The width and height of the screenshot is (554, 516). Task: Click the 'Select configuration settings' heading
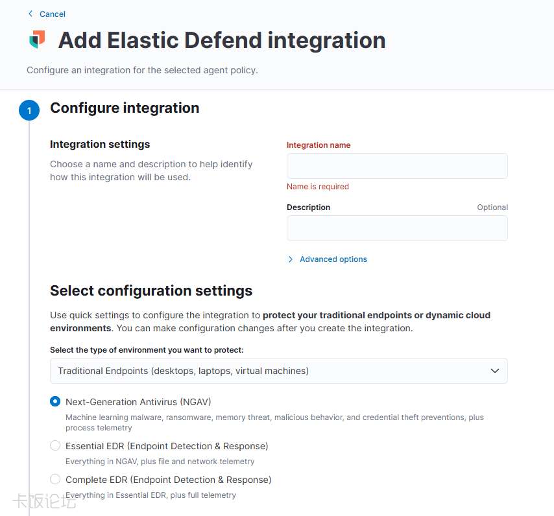coord(151,290)
